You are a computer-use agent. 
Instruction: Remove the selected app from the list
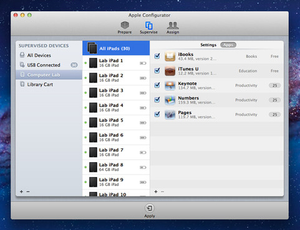point(163,191)
